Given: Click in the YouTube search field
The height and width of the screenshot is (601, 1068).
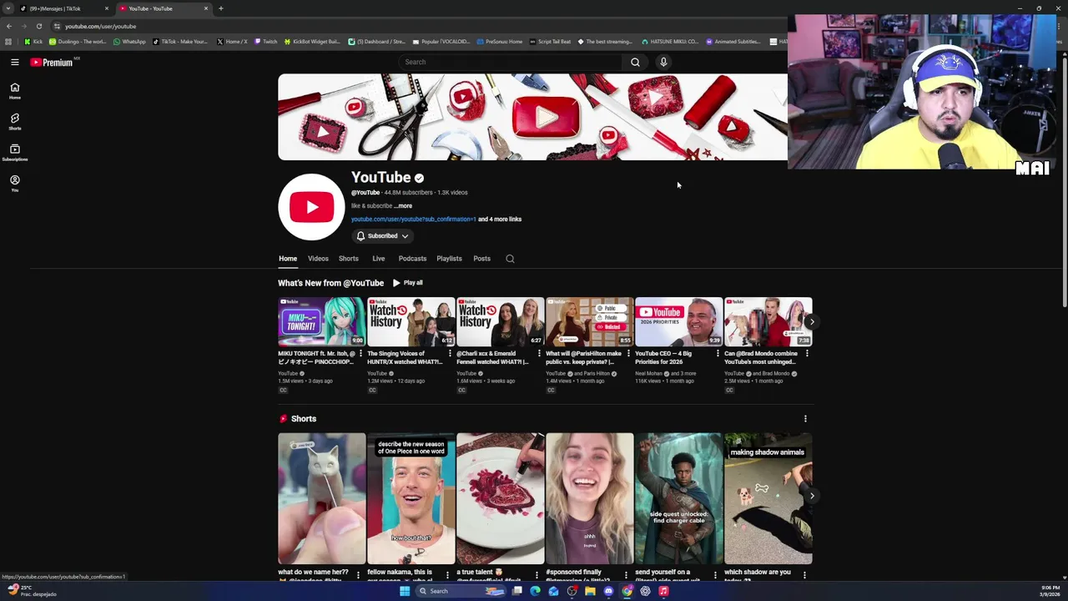Looking at the screenshot, I should pos(511,62).
